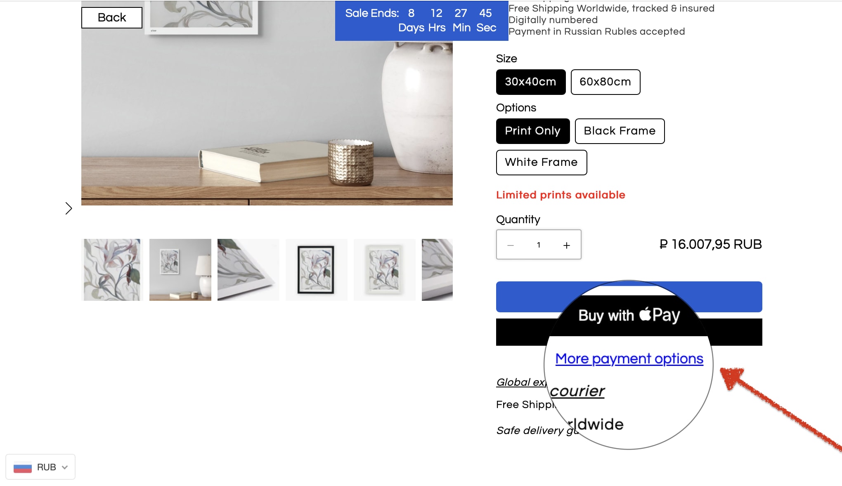The image size is (842, 486).
Task: Choose the White Frame option
Action: coord(542,163)
